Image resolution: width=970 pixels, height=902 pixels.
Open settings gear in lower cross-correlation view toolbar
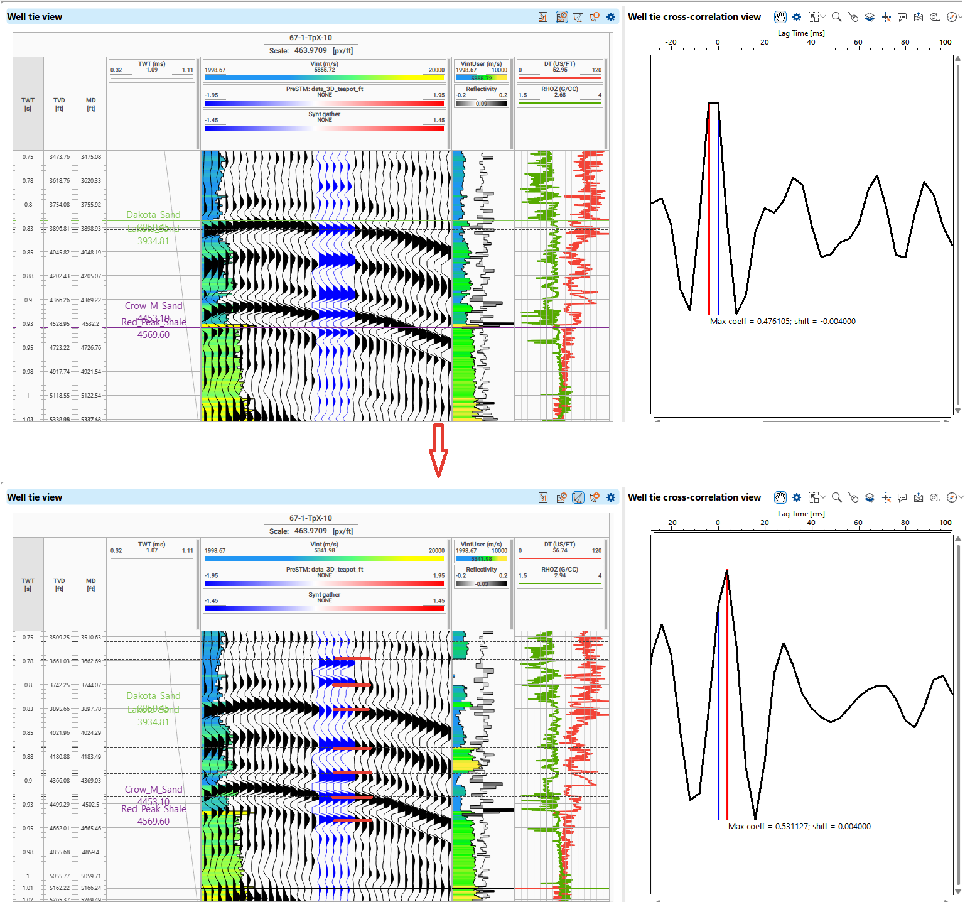coord(797,497)
